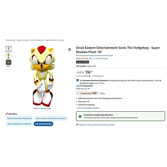This screenshot has width=167, height=167.
Task: Click the flag icon to report an issue
Action: pyautogui.click(x=77, y=125)
